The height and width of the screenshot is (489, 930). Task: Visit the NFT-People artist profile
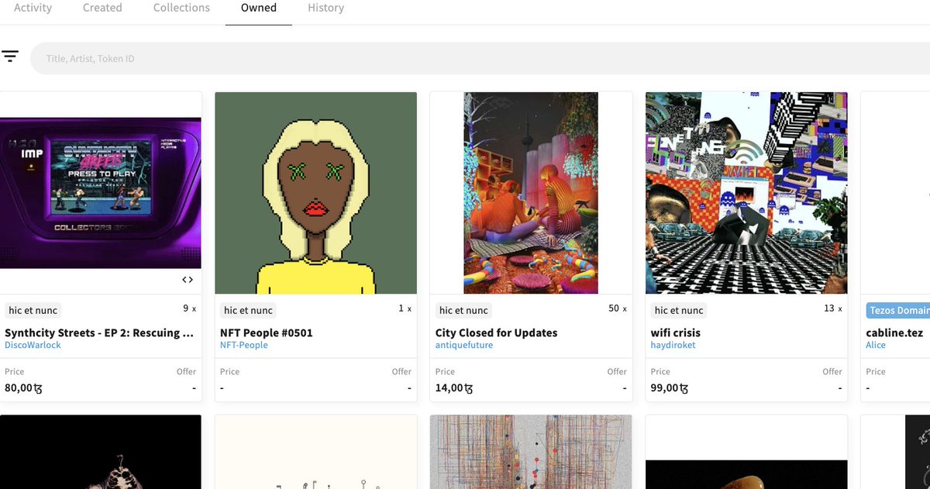pos(243,345)
